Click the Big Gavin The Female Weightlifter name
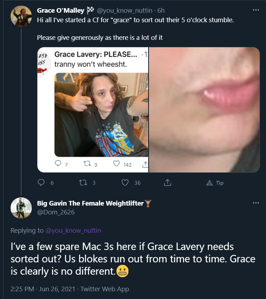 coord(90,203)
